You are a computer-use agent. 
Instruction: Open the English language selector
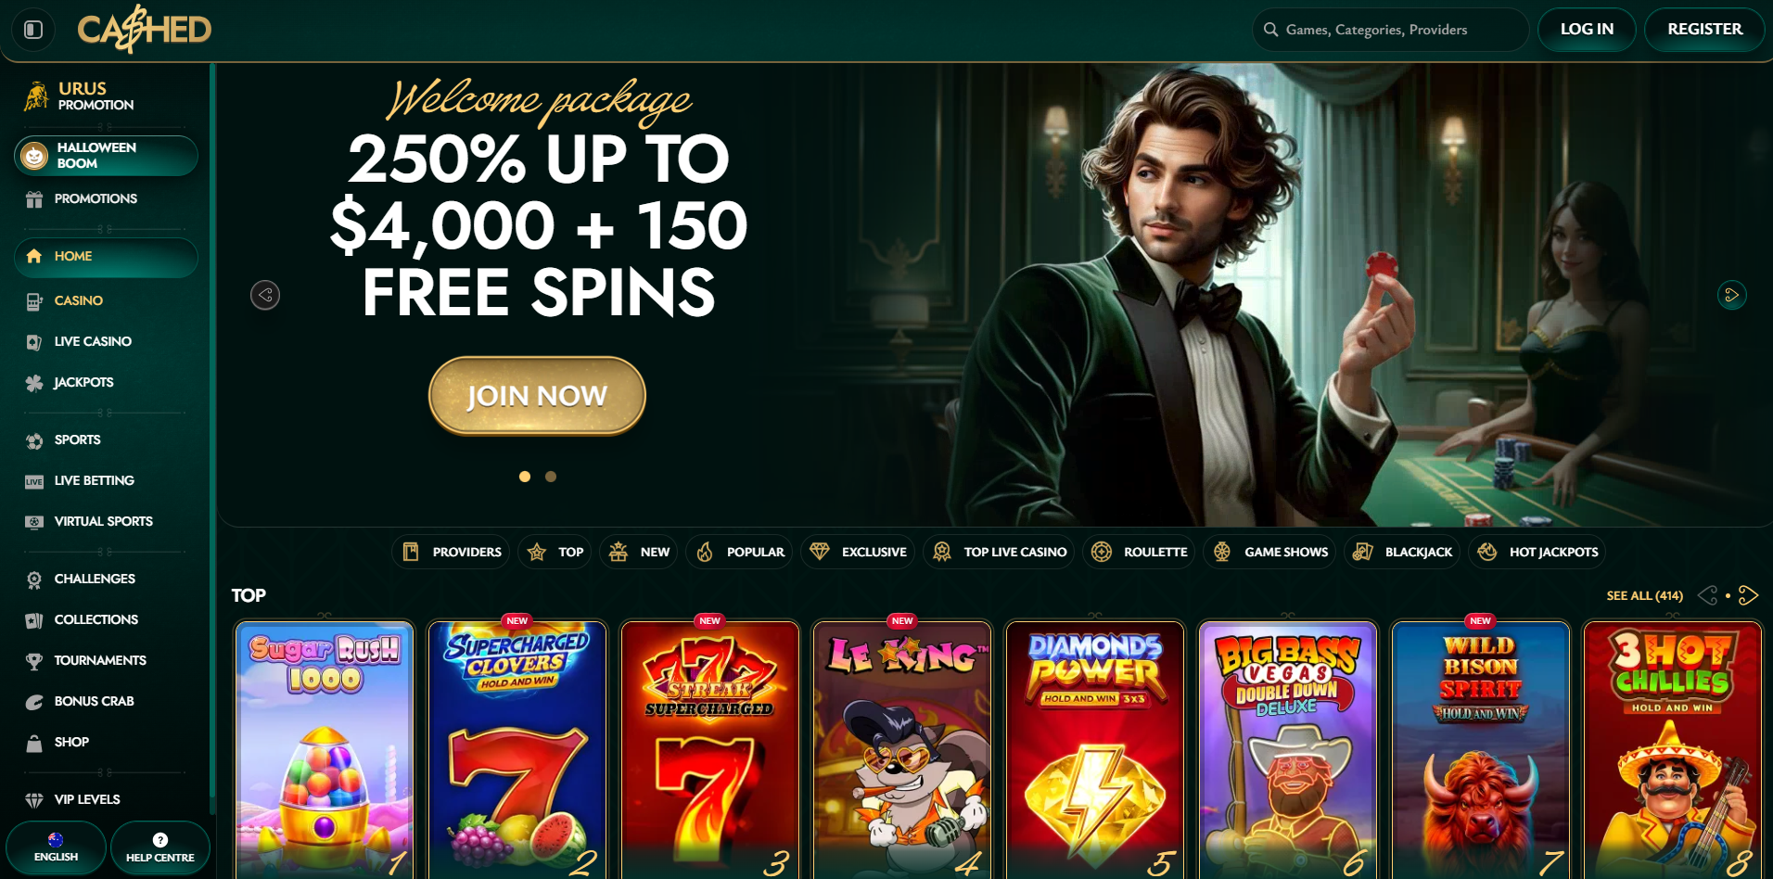click(56, 847)
